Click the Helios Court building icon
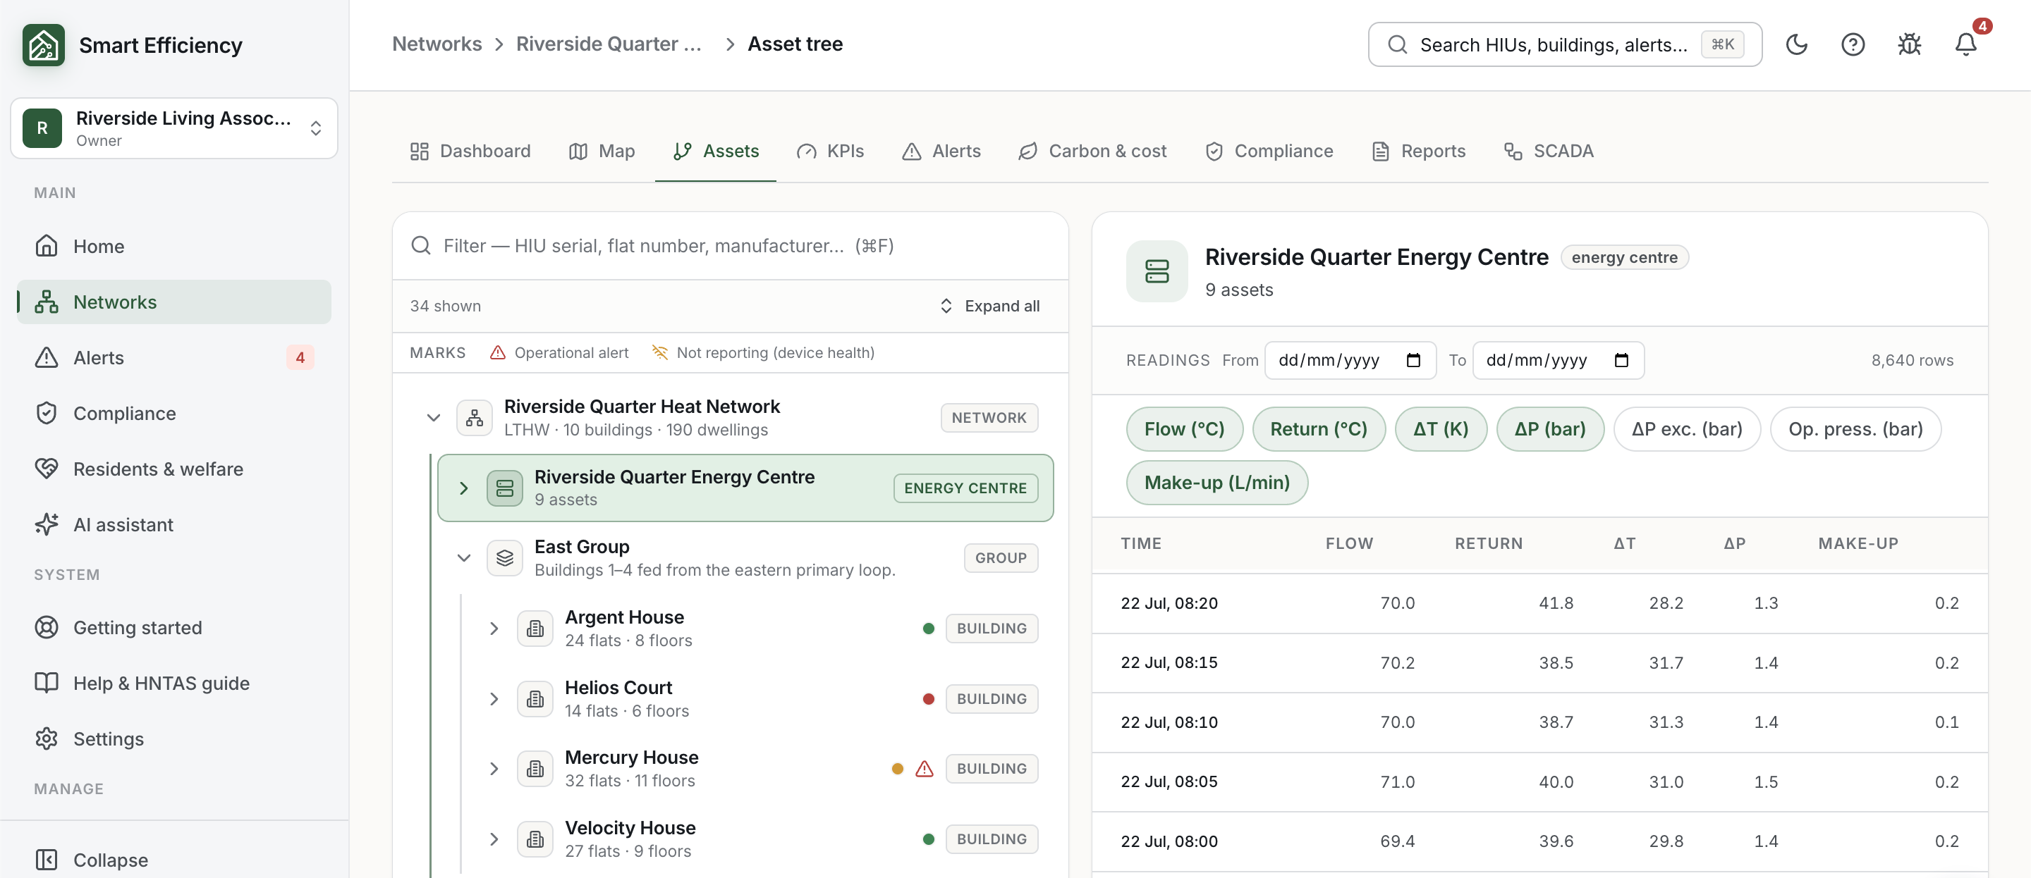This screenshot has height=878, width=2031. [535, 698]
